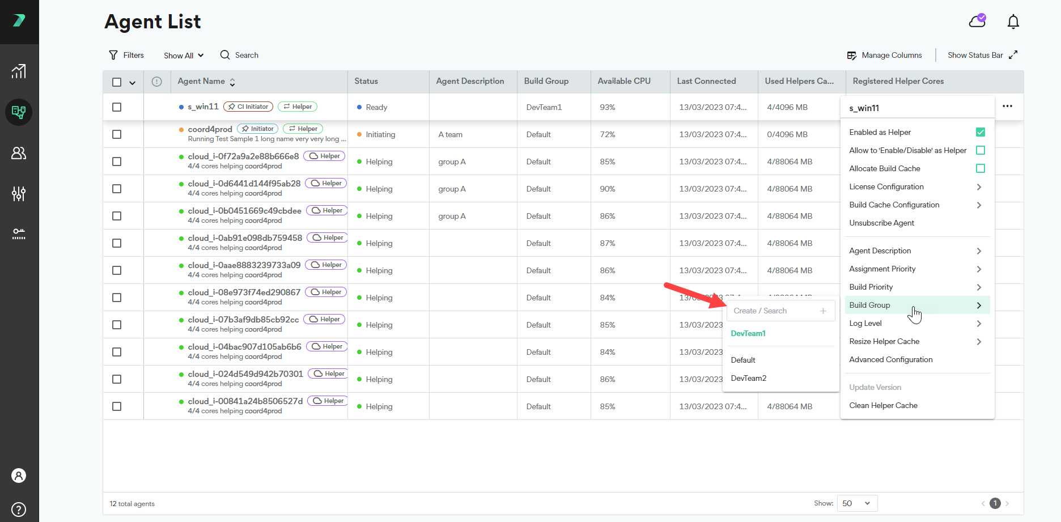Expand Assignment Priority submenu
The width and height of the screenshot is (1061, 522).
click(917, 269)
